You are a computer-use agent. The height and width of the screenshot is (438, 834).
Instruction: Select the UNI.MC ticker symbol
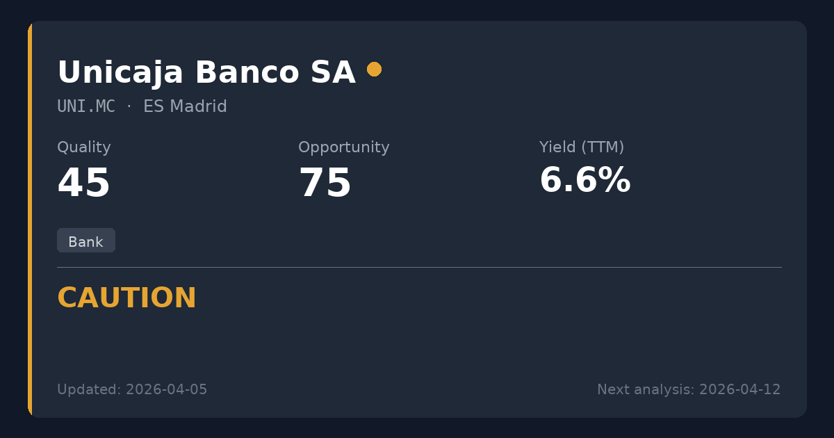coord(86,106)
